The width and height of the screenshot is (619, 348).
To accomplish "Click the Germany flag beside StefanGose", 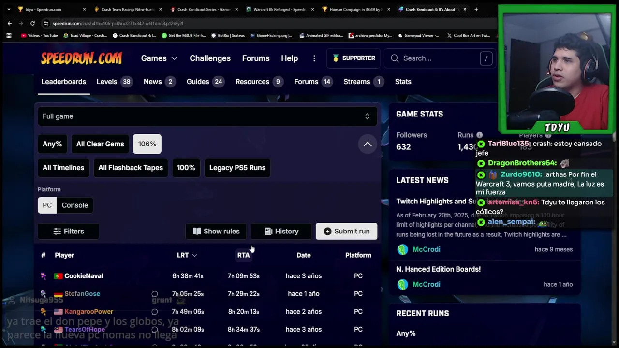I will pyautogui.click(x=58, y=294).
